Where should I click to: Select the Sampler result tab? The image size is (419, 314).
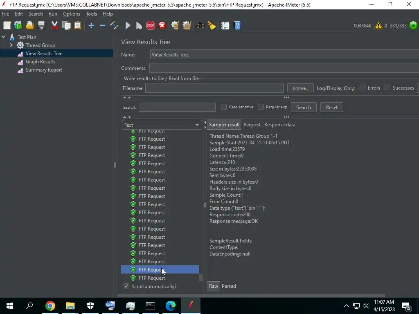[x=224, y=125]
